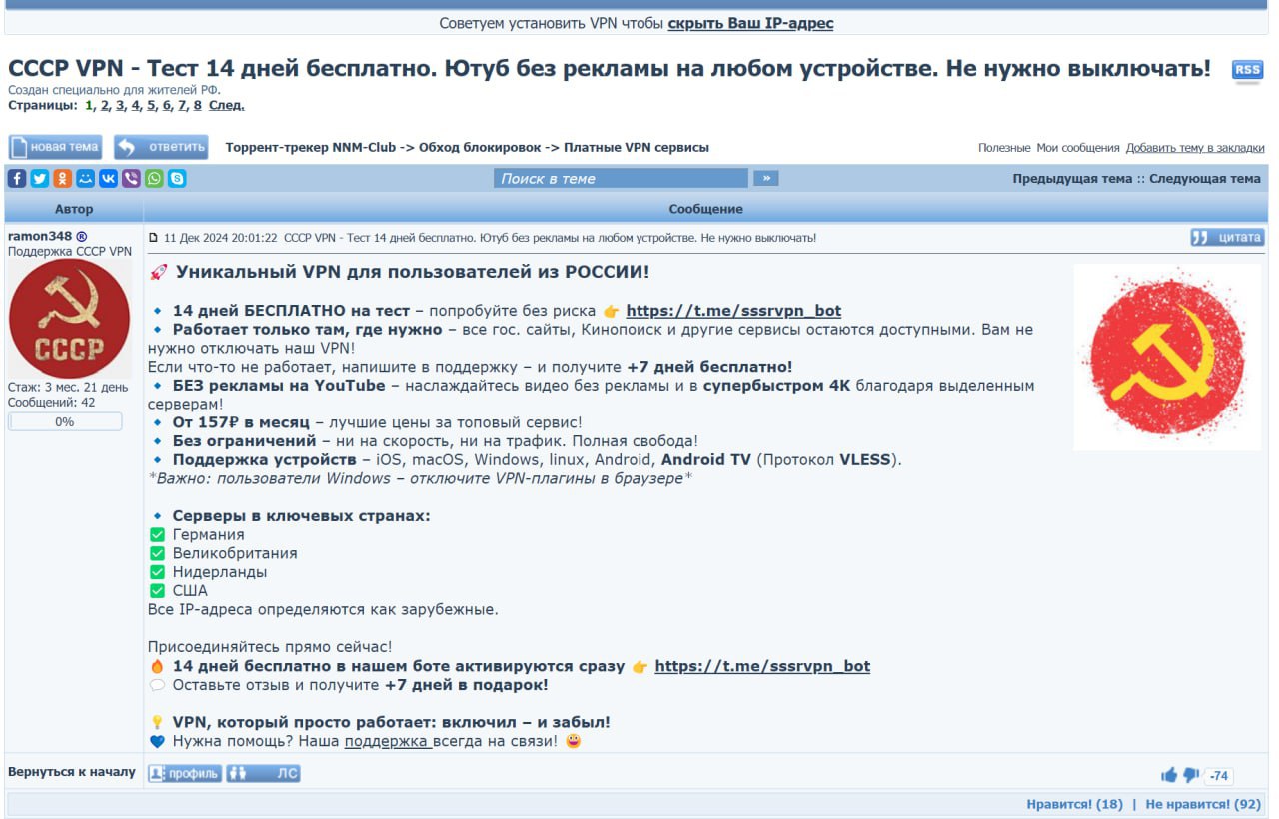1279x819 pixels.
Task: Share topic on Moy Mir
Action: tap(86, 178)
